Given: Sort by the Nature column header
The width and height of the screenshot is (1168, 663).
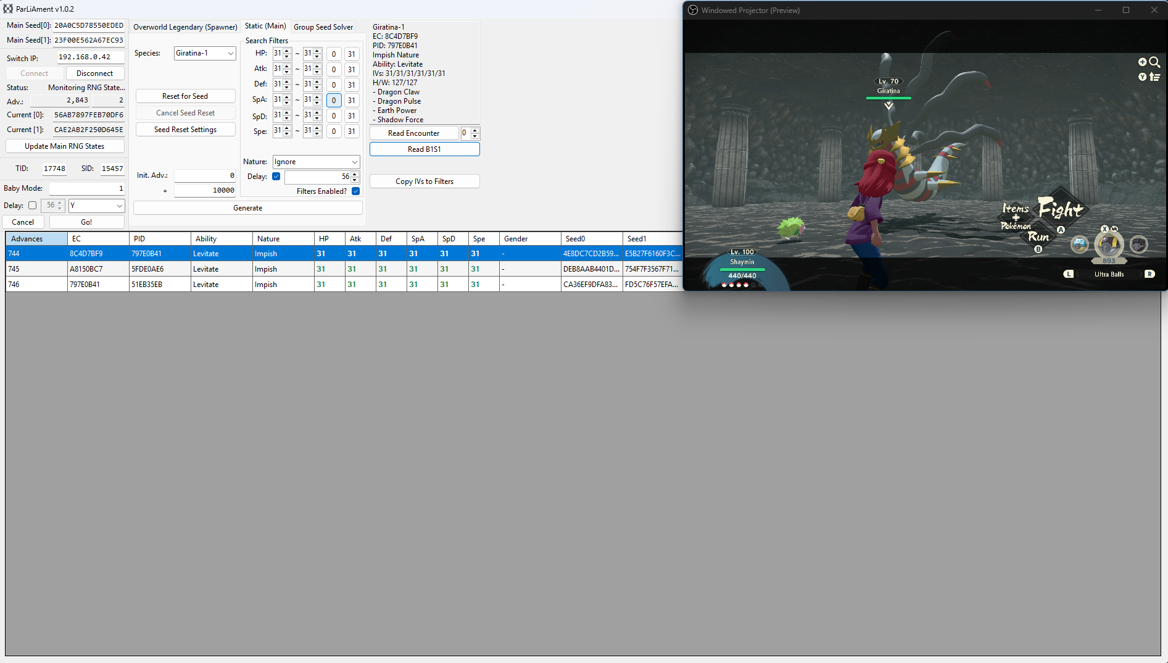Looking at the screenshot, I should pos(283,239).
